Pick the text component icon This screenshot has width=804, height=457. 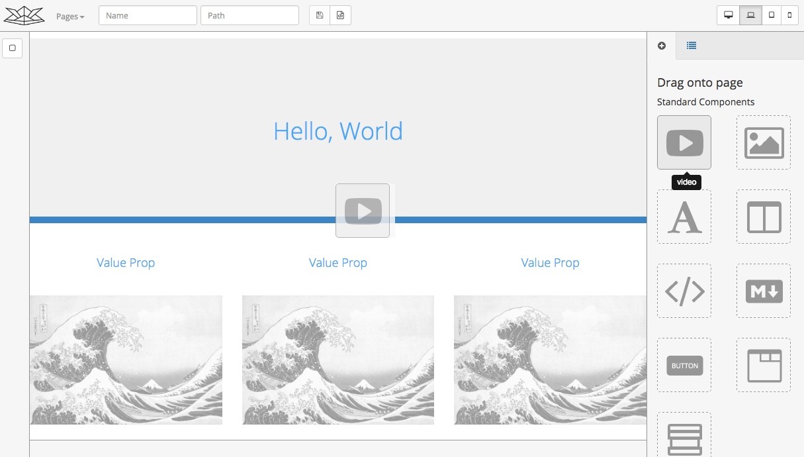point(684,217)
